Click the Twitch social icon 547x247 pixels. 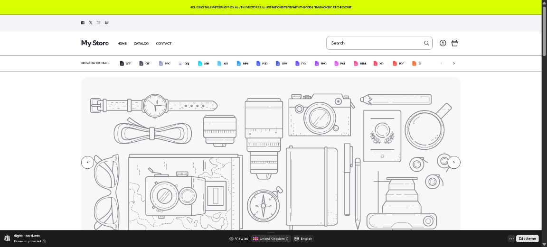107,22
